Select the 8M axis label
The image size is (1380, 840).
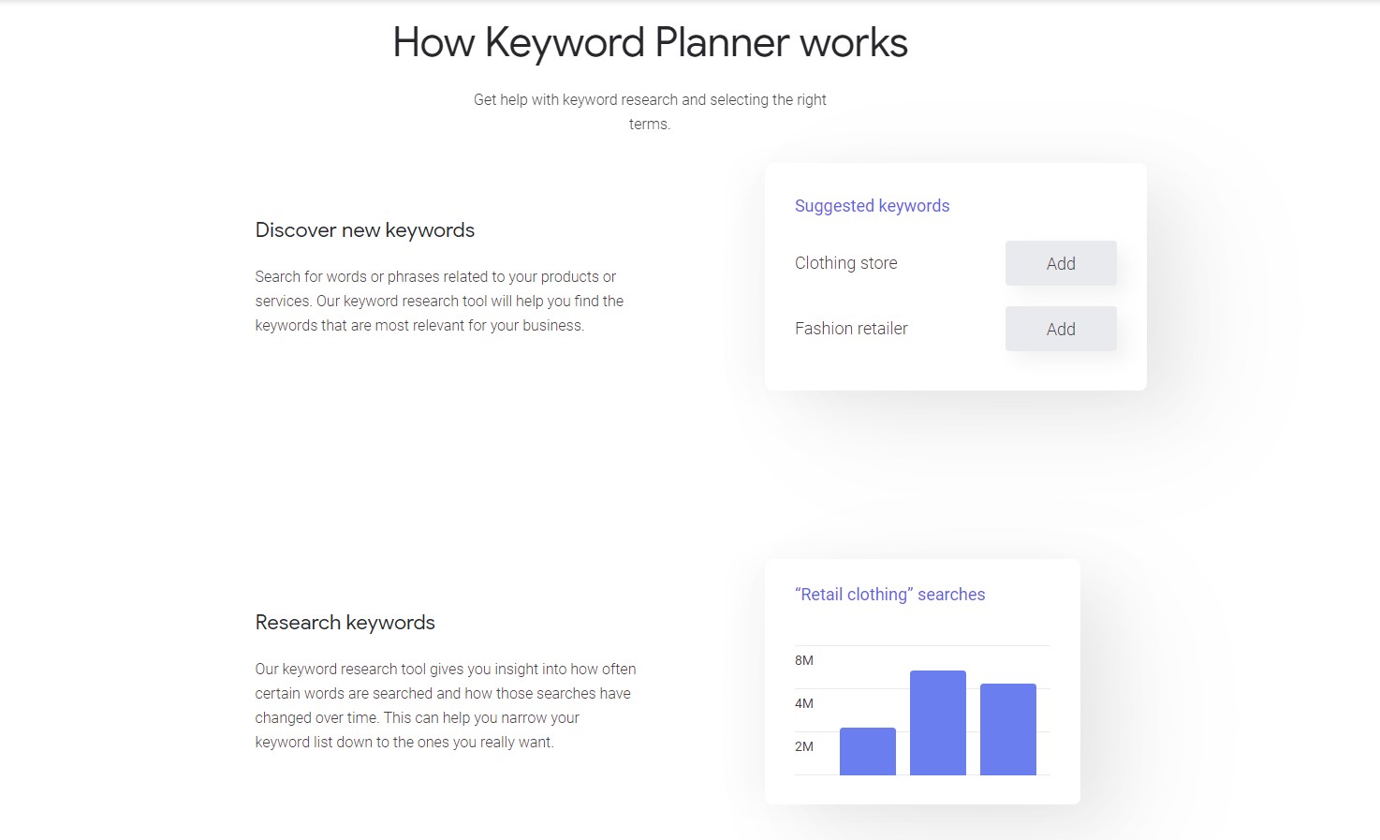coord(803,660)
